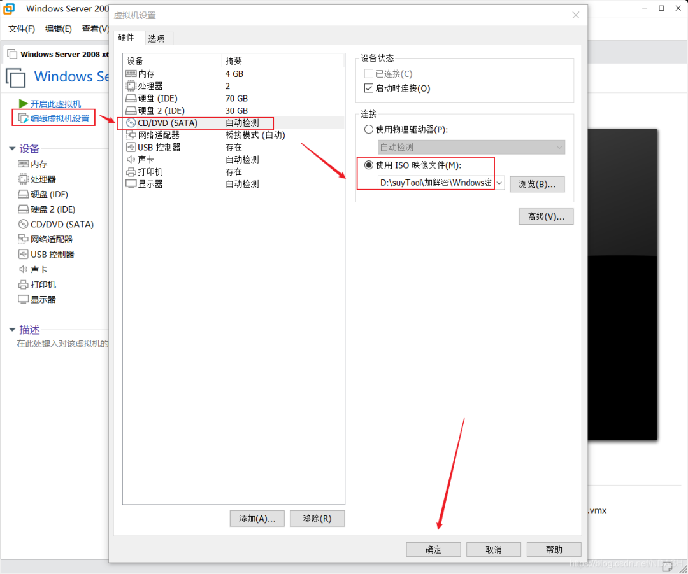Click the 桥接模式 (自动) summary text

click(255, 135)
